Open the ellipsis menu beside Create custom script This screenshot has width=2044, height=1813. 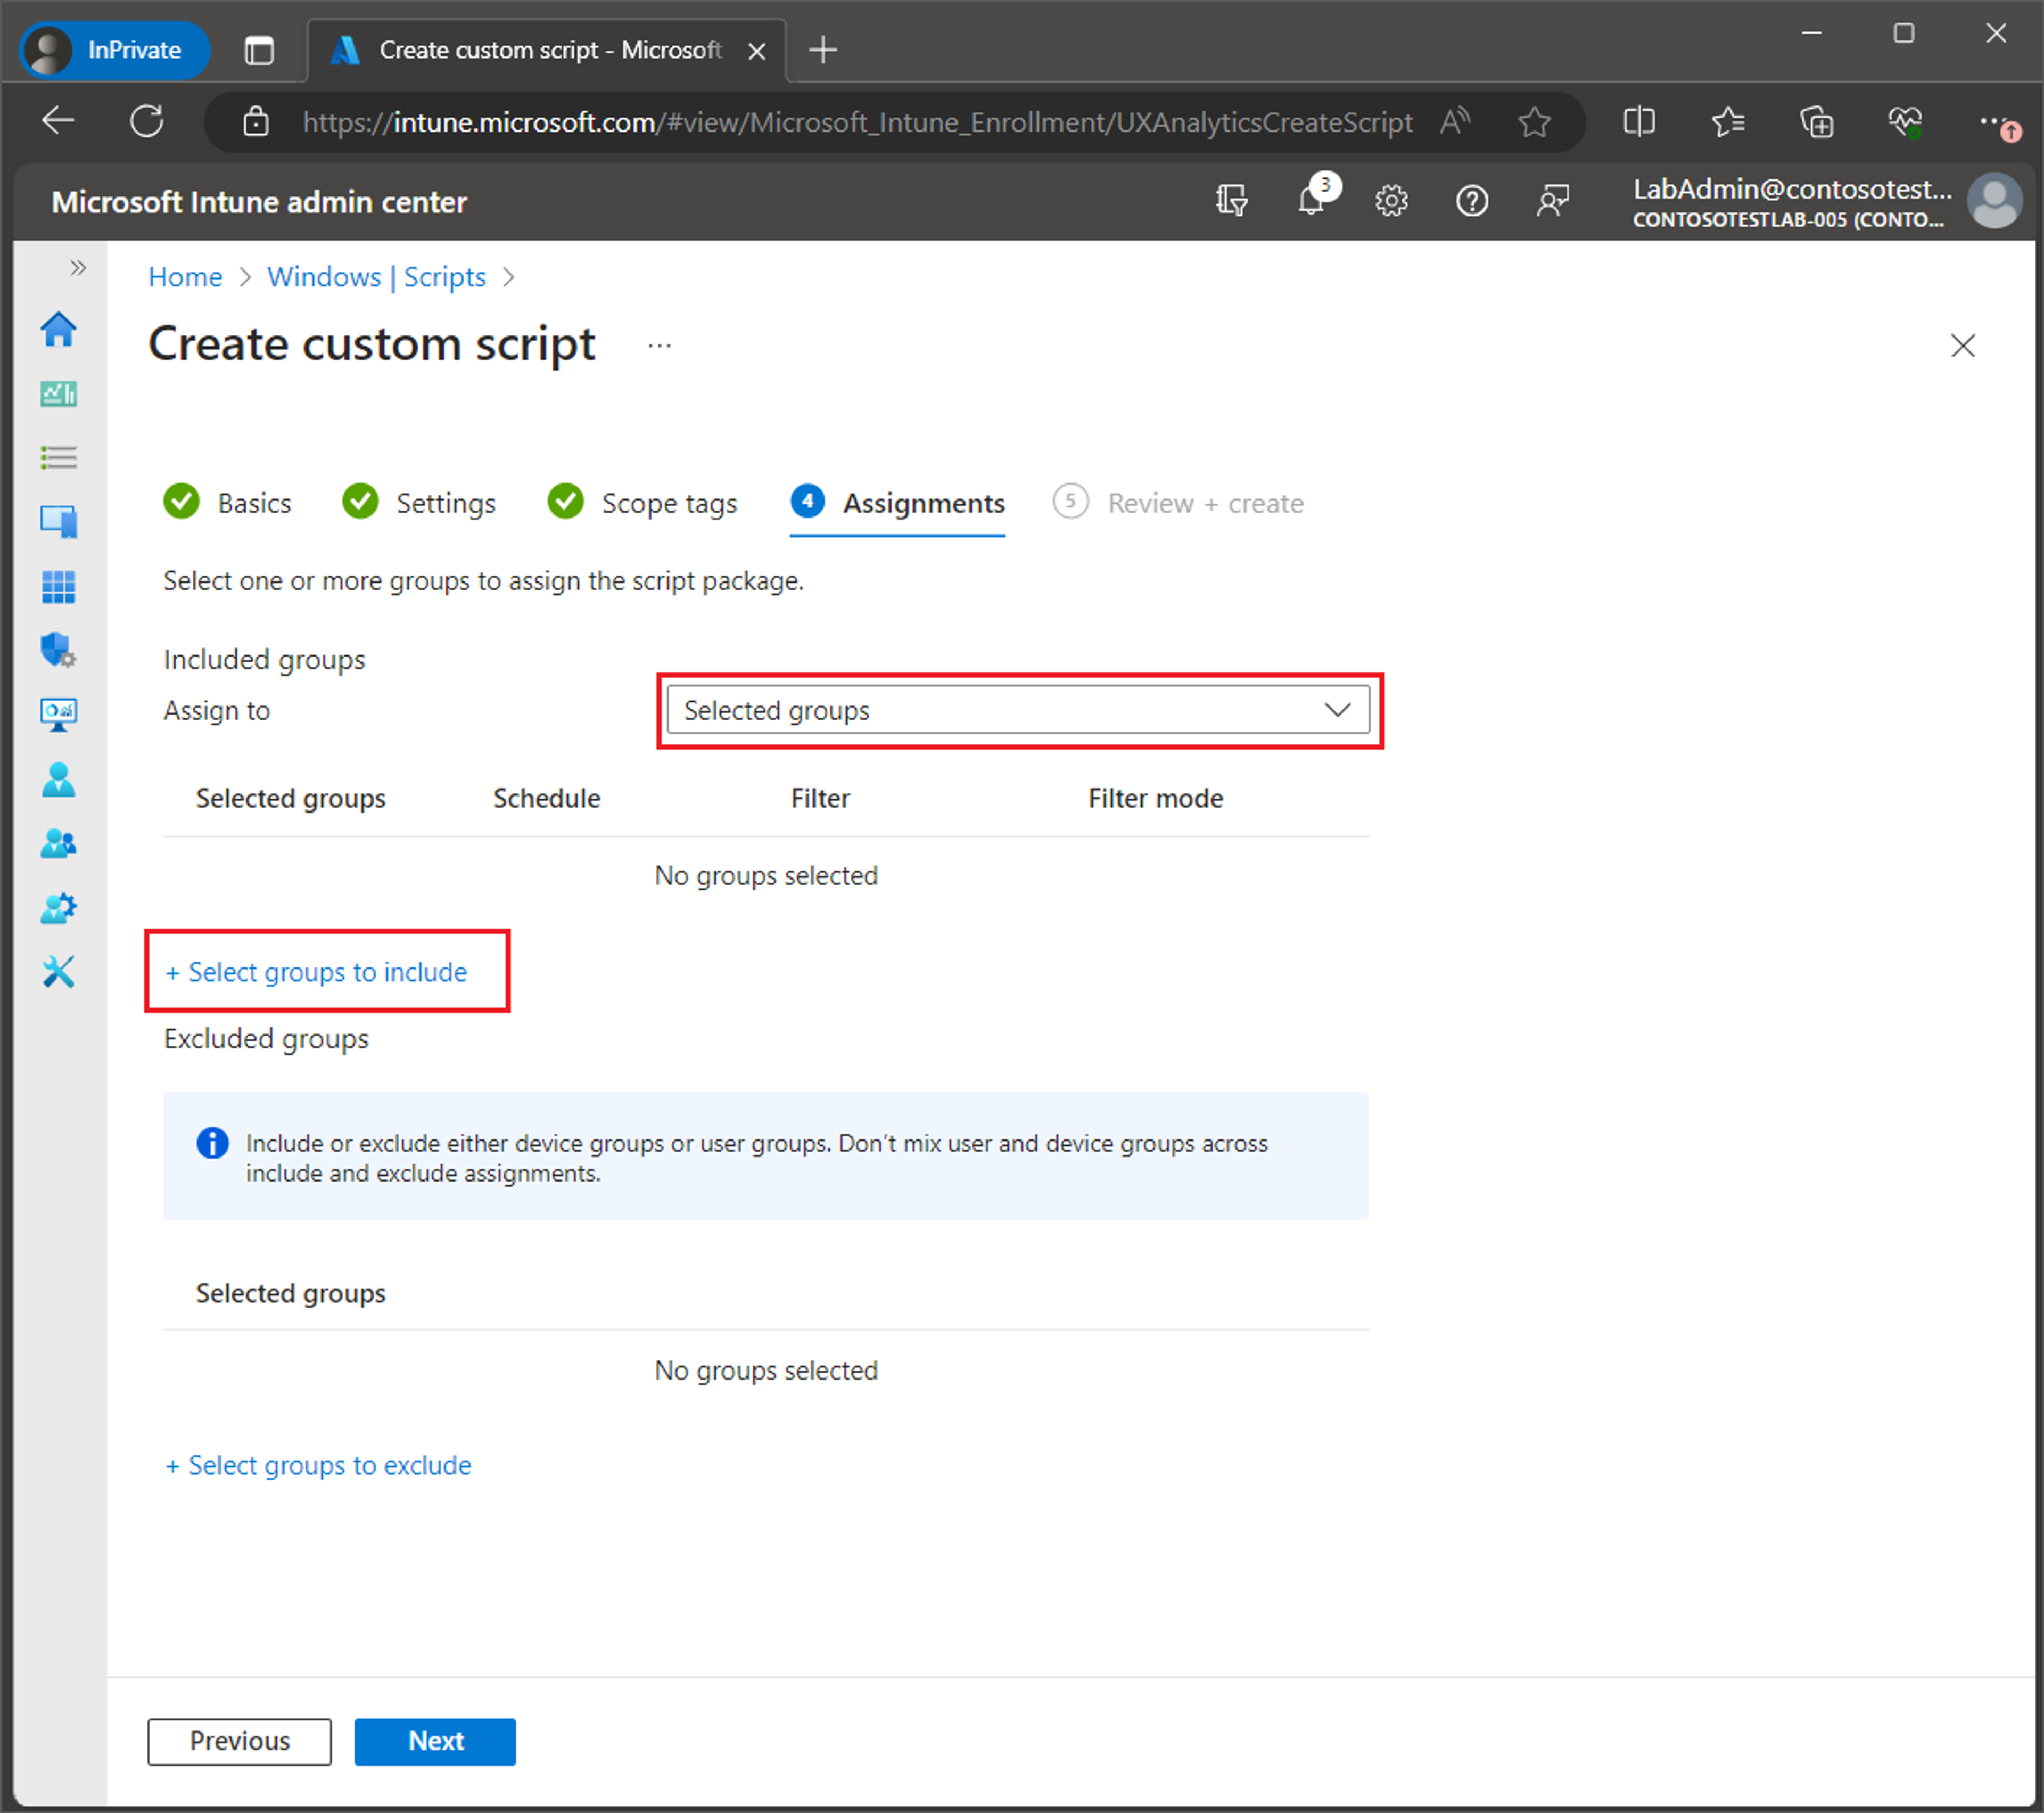coord(659,345)
